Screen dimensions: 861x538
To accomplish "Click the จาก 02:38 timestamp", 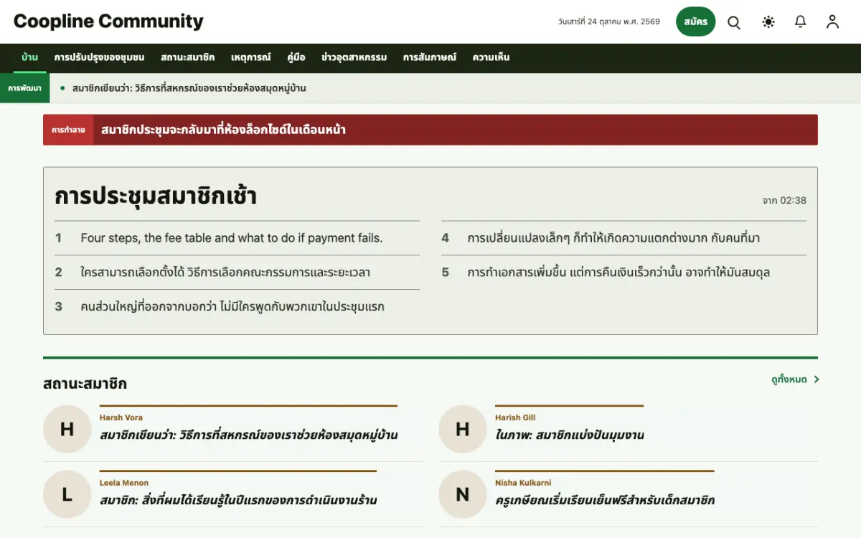I will [x=784, y=201].
